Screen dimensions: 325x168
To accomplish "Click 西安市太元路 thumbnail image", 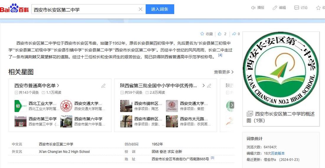I will tap(172, 121).
